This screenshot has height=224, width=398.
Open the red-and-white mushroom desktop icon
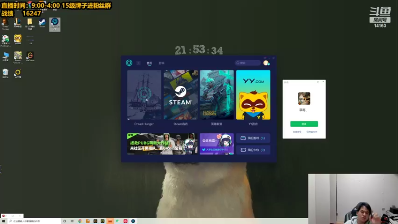pos(5,41)
